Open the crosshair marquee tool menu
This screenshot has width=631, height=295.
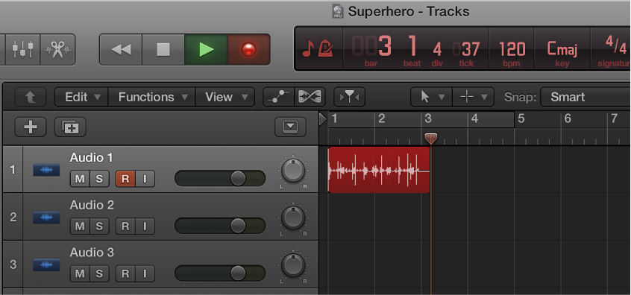click(x=473, y=97)
